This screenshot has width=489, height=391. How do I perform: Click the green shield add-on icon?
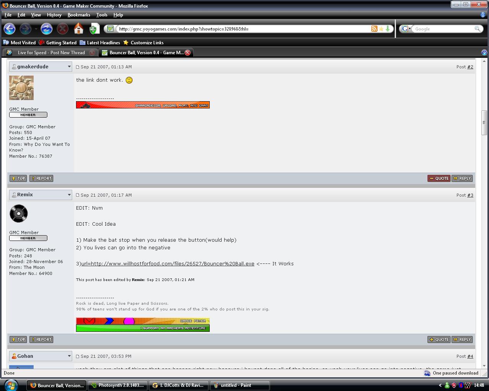[x=94, y=29]
